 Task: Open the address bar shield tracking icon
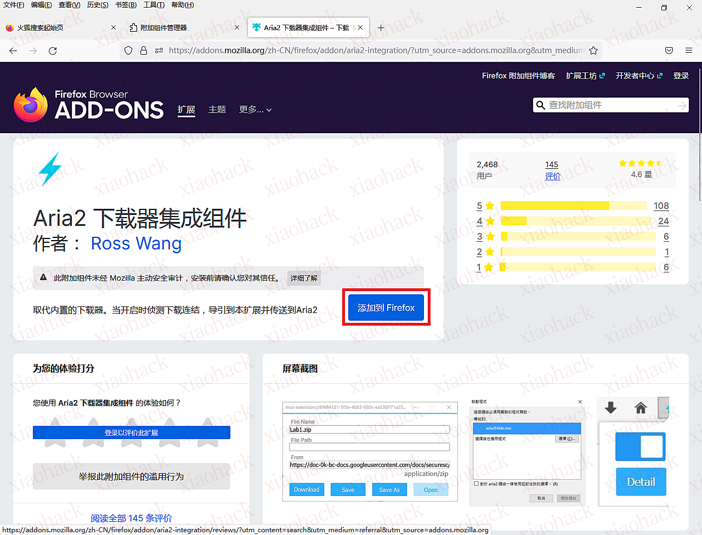(128, 50)
